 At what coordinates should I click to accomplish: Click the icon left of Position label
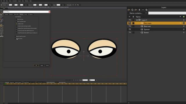(x=1, y=5)
